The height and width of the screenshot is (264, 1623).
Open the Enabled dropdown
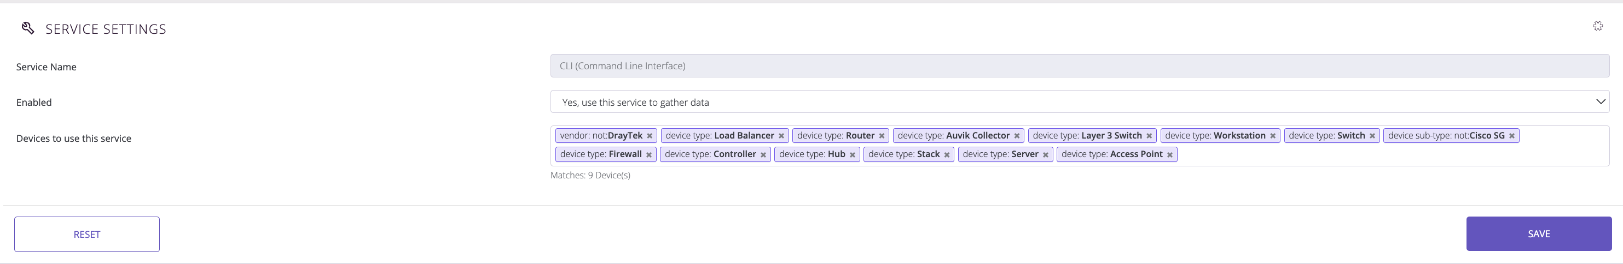coord(1080,102)
